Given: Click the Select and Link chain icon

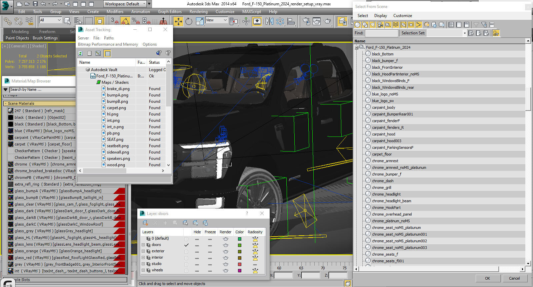Looking at the screenshot, I should pos(8,21).
